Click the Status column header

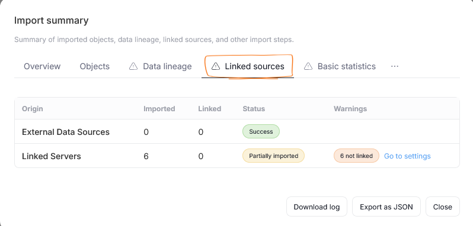click(254, 109)
